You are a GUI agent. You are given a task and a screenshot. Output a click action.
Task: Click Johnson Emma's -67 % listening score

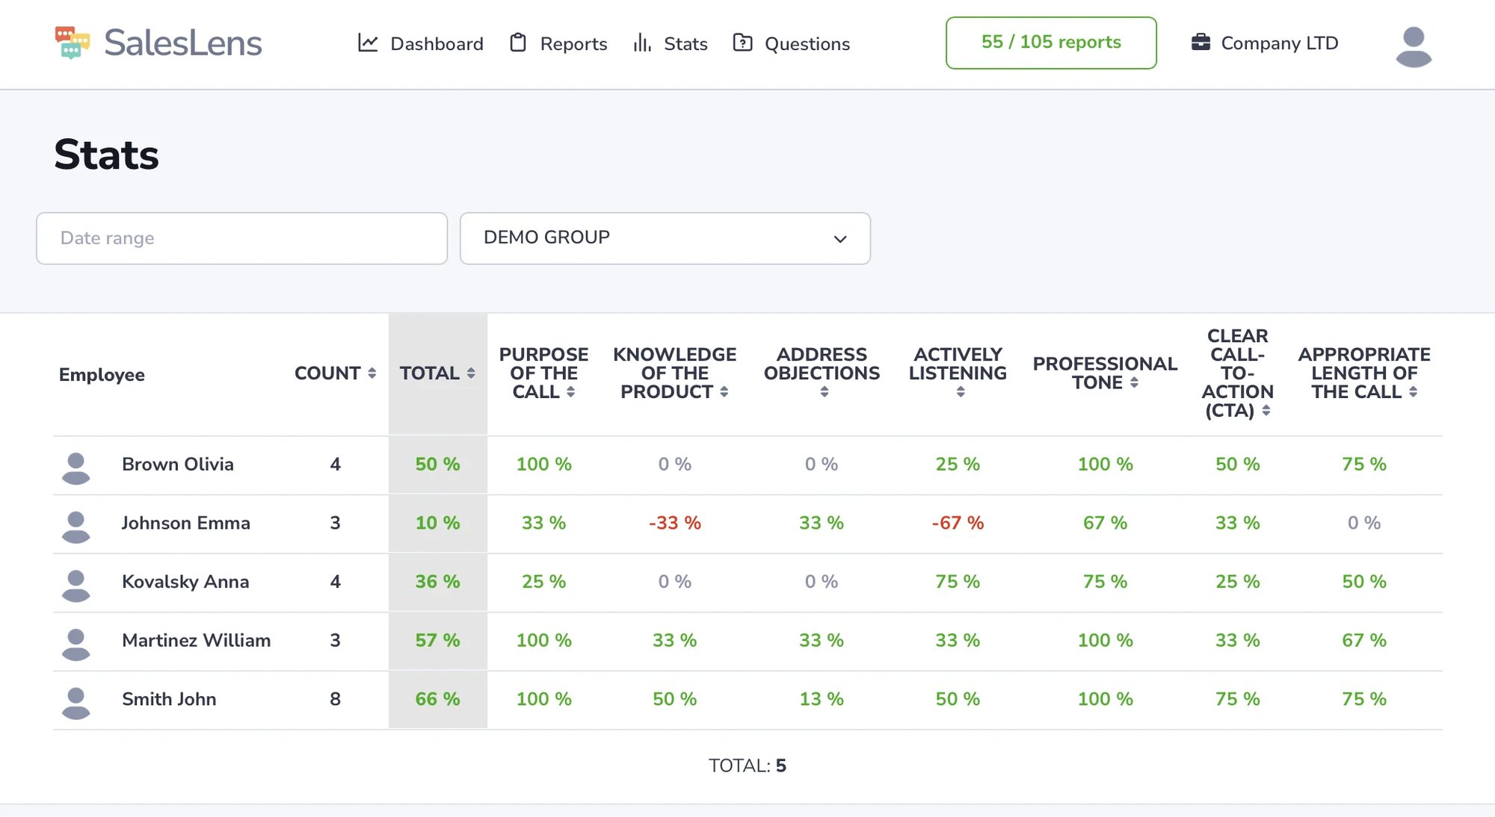point(958,523)
